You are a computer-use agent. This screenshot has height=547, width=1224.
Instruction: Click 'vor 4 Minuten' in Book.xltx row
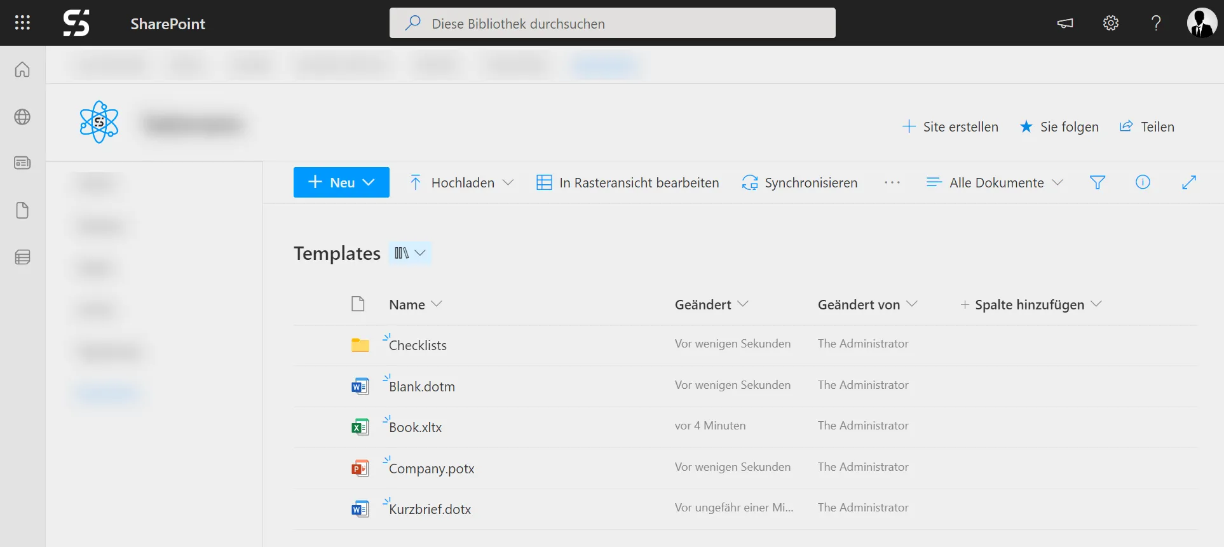tap(710, 426)
